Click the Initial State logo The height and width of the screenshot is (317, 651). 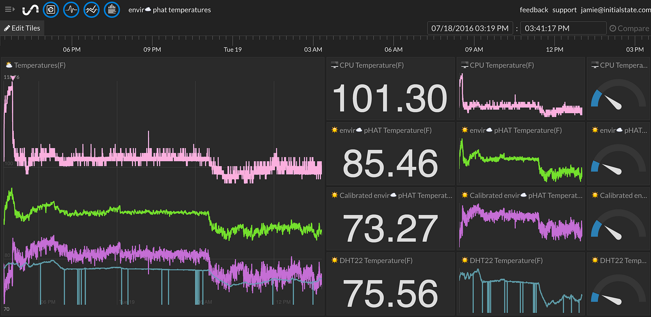point(31,10)
